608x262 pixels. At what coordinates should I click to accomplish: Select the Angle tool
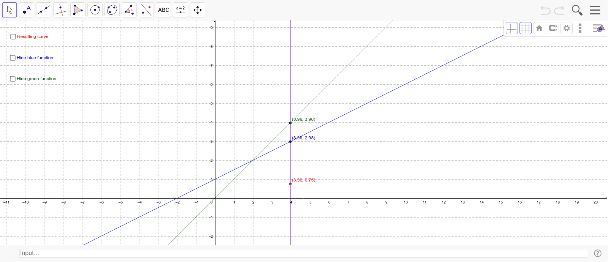point(129,10)
